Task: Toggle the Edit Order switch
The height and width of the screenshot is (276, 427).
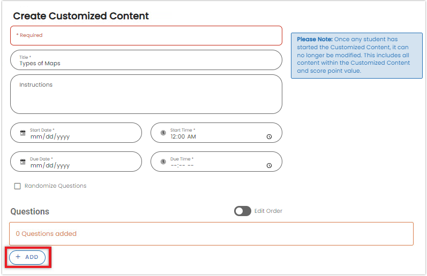Action: [242, 211]
